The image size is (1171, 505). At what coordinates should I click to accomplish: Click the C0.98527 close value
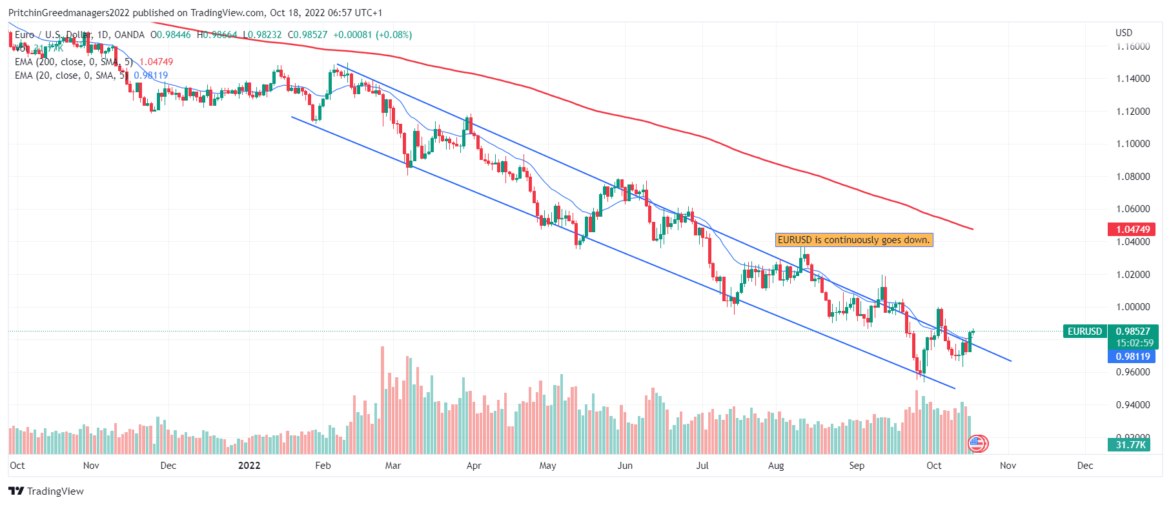tap(307, 35)
